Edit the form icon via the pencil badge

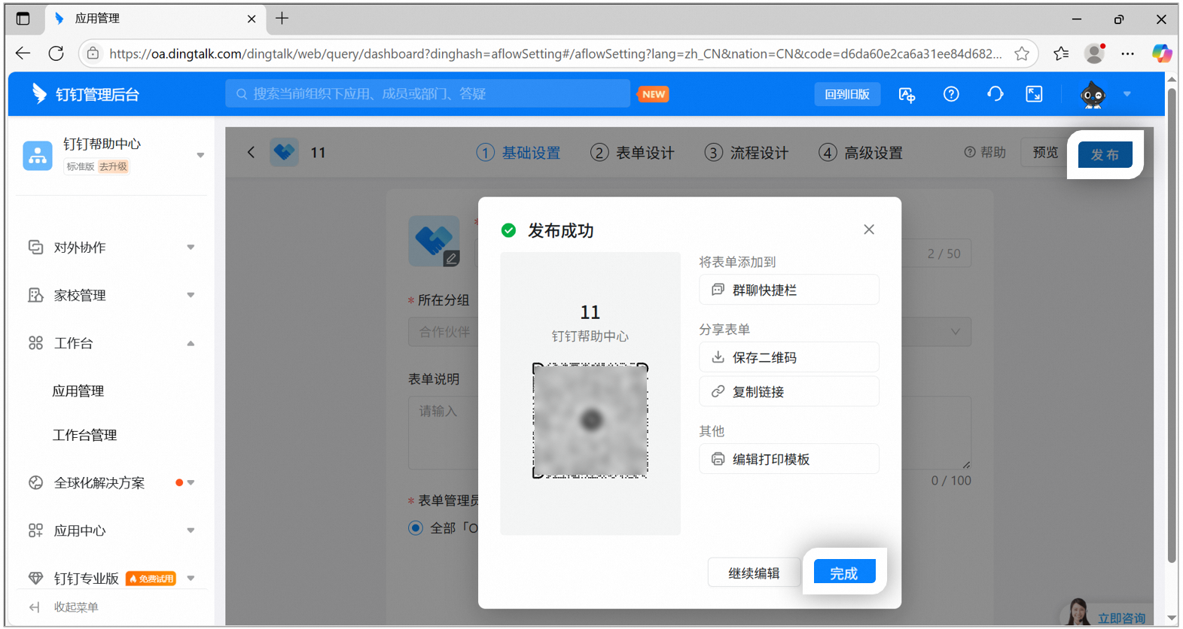[451, 258]
